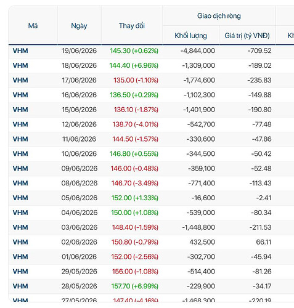Click net volume 432,500
This screenshot has height=308, width=294.
202,242
